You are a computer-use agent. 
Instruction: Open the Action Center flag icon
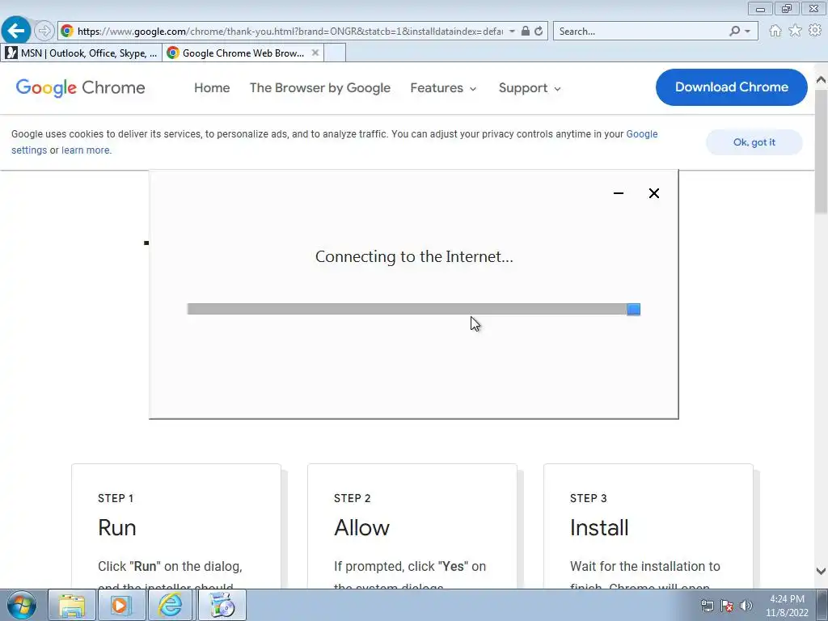[x=727, y=606]
